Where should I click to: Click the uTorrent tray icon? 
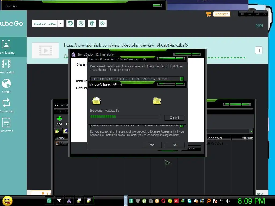144,201
